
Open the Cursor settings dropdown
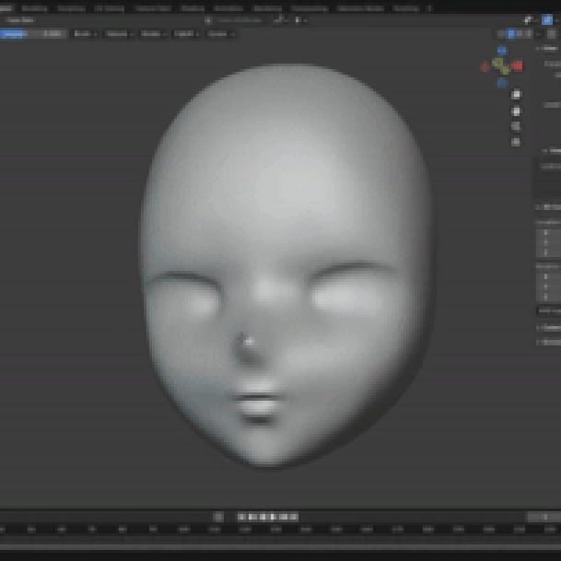[x=220, y=34]
